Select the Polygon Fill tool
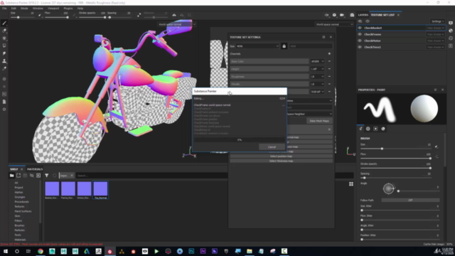 pos(4,46)
